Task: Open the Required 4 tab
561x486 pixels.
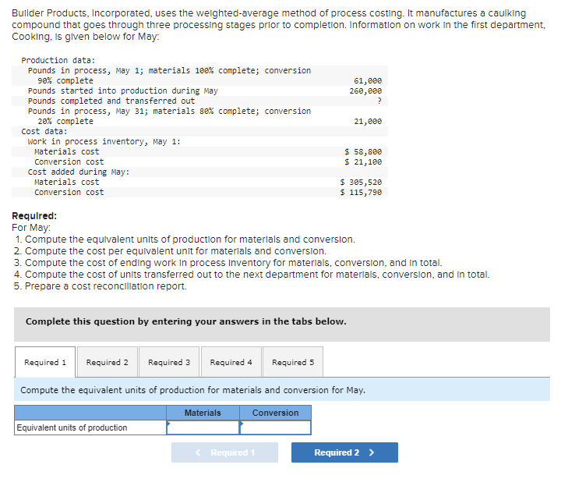Action: [231, 362]
